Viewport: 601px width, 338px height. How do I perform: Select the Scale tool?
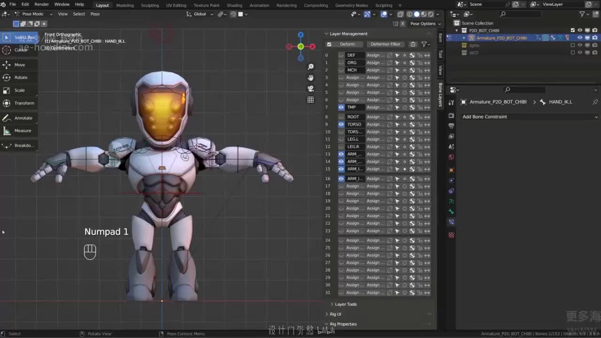(x=19, y=90)
